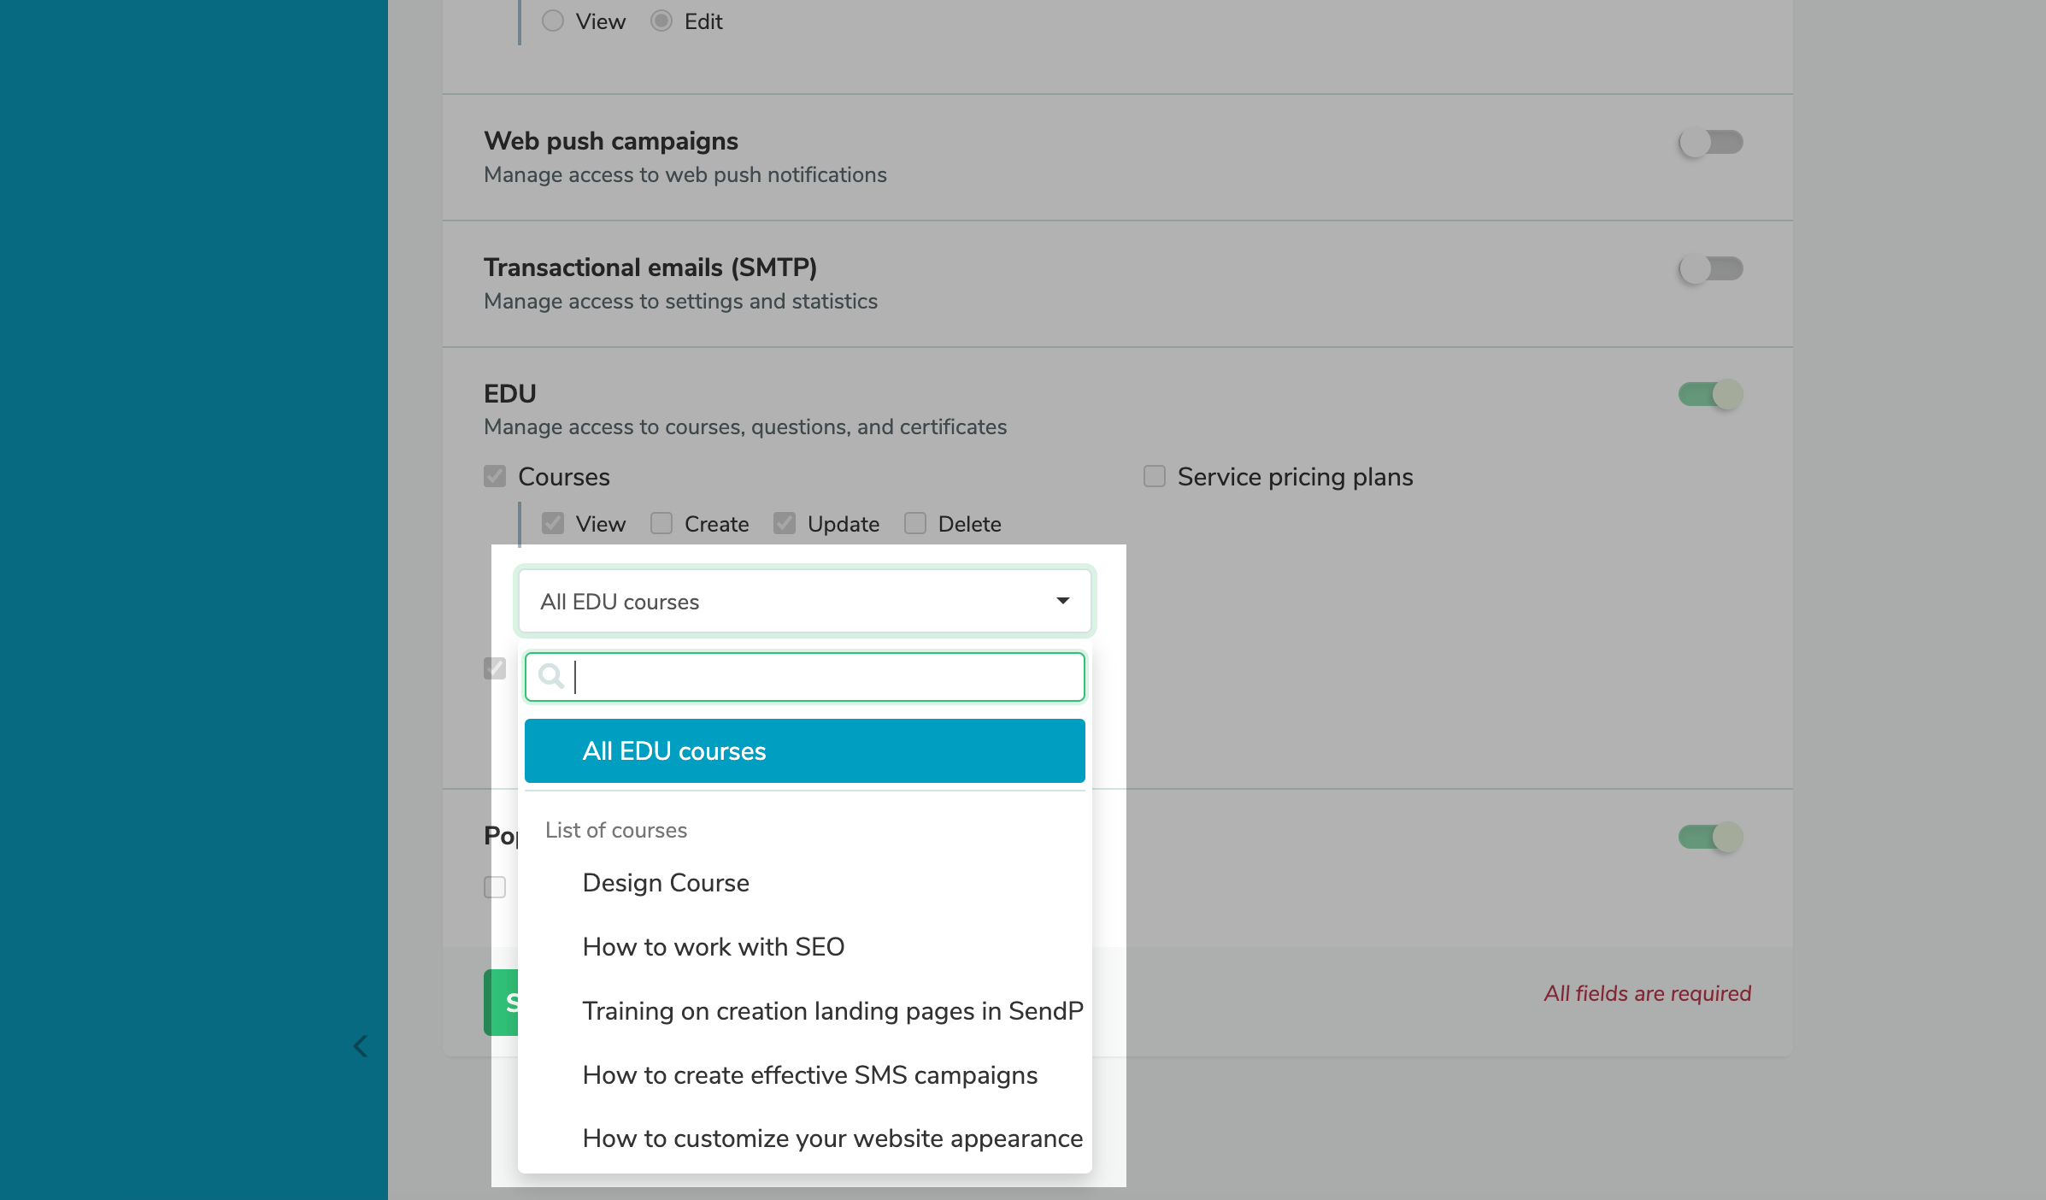Close the All EDU courses dropdown arrow

tap(1063, 601)
